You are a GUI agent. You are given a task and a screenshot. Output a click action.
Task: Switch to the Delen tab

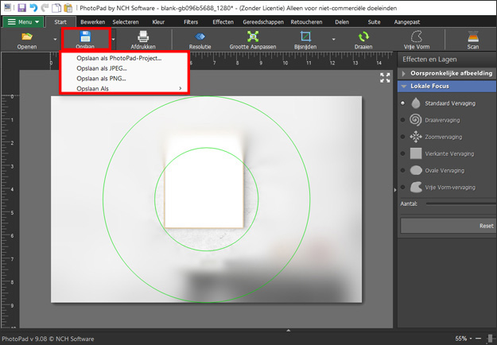coord(342,21)
